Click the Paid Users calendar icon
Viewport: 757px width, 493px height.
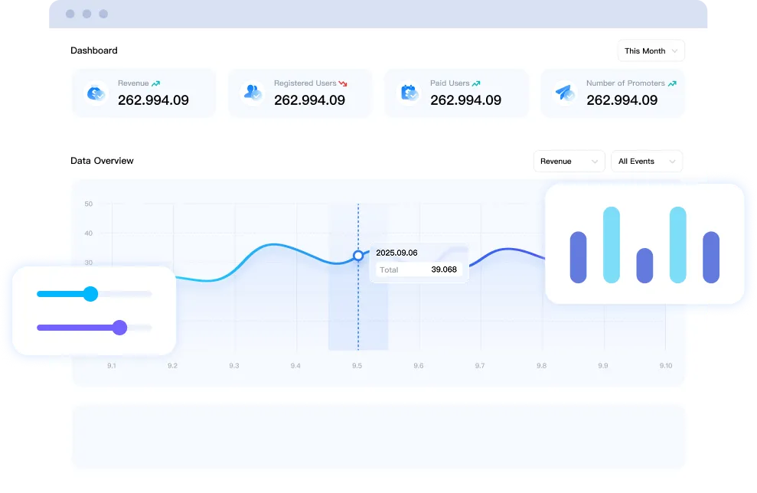coord(409,93)
